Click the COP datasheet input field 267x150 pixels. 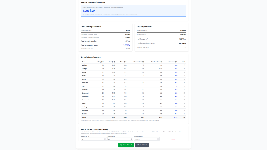coord(145,139)
